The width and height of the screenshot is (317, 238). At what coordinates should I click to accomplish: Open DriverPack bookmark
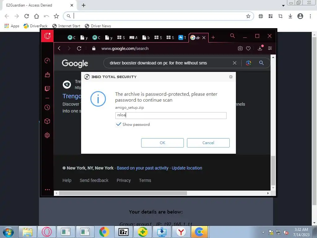coord(36,26)
